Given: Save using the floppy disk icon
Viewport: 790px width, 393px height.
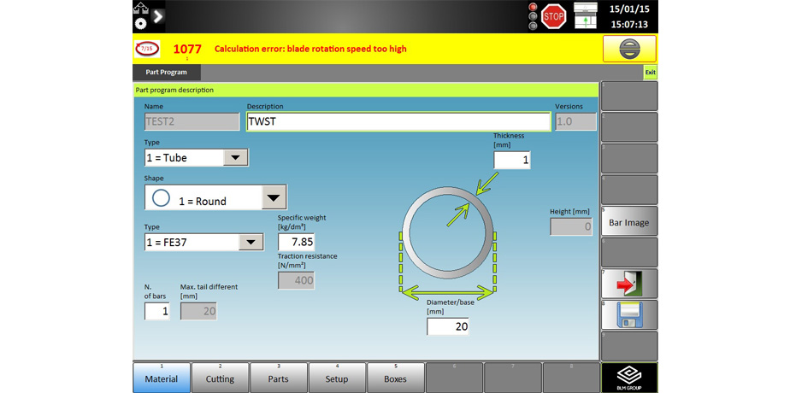Looking at the screenshot, I should click(629, 315).
